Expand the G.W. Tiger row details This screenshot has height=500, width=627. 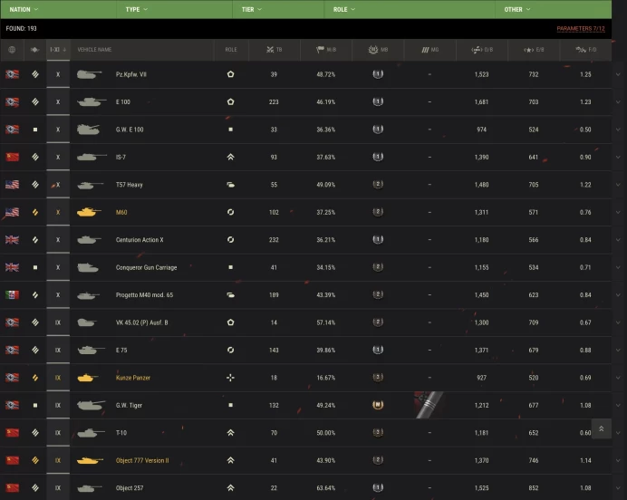click(x=618, y=405)
